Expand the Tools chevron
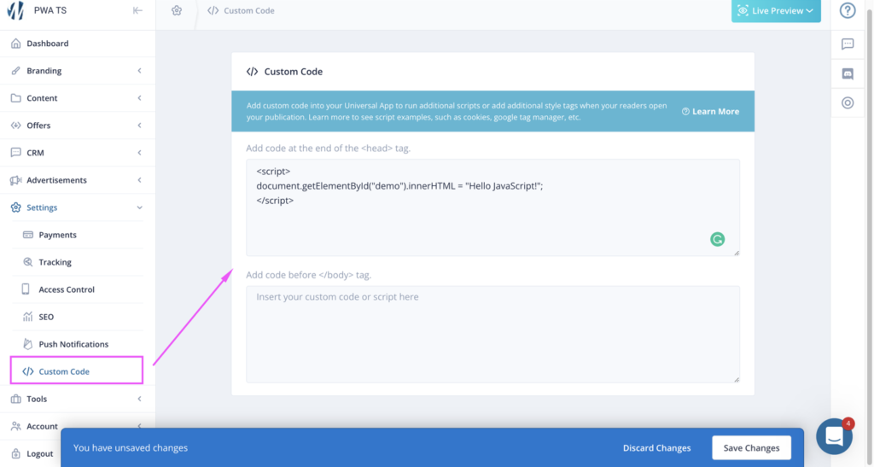This screenshot has height=467, width=874. pos(139,399)
